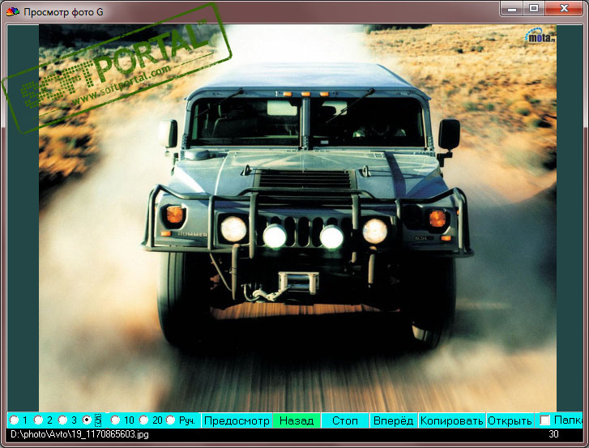
Task: Click the counter value 30 in the status bar
Action: click(x=553, y=434)
